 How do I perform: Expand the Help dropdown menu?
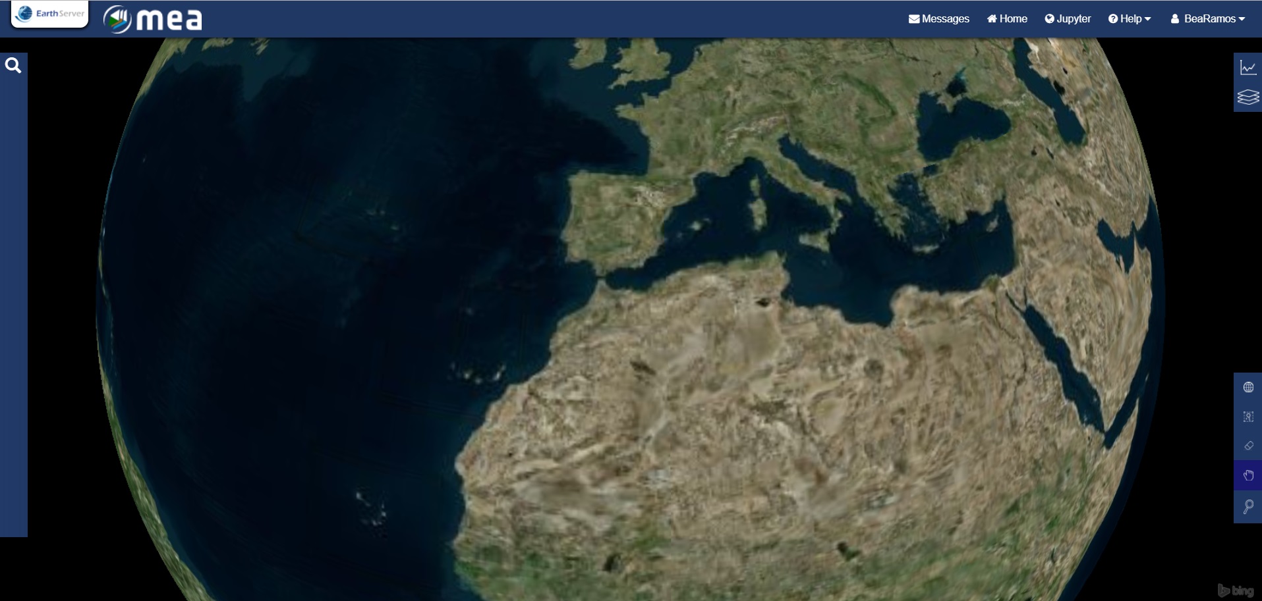click(1130, 18)
